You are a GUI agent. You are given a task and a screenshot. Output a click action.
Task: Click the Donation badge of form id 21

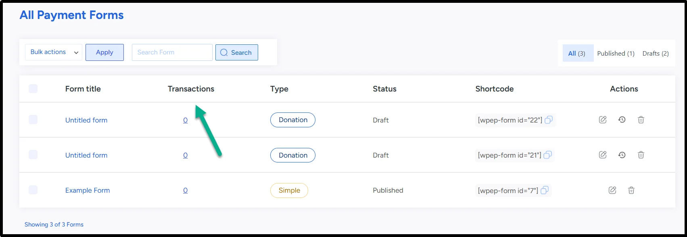pyautogui.click(x=293, y=155)
